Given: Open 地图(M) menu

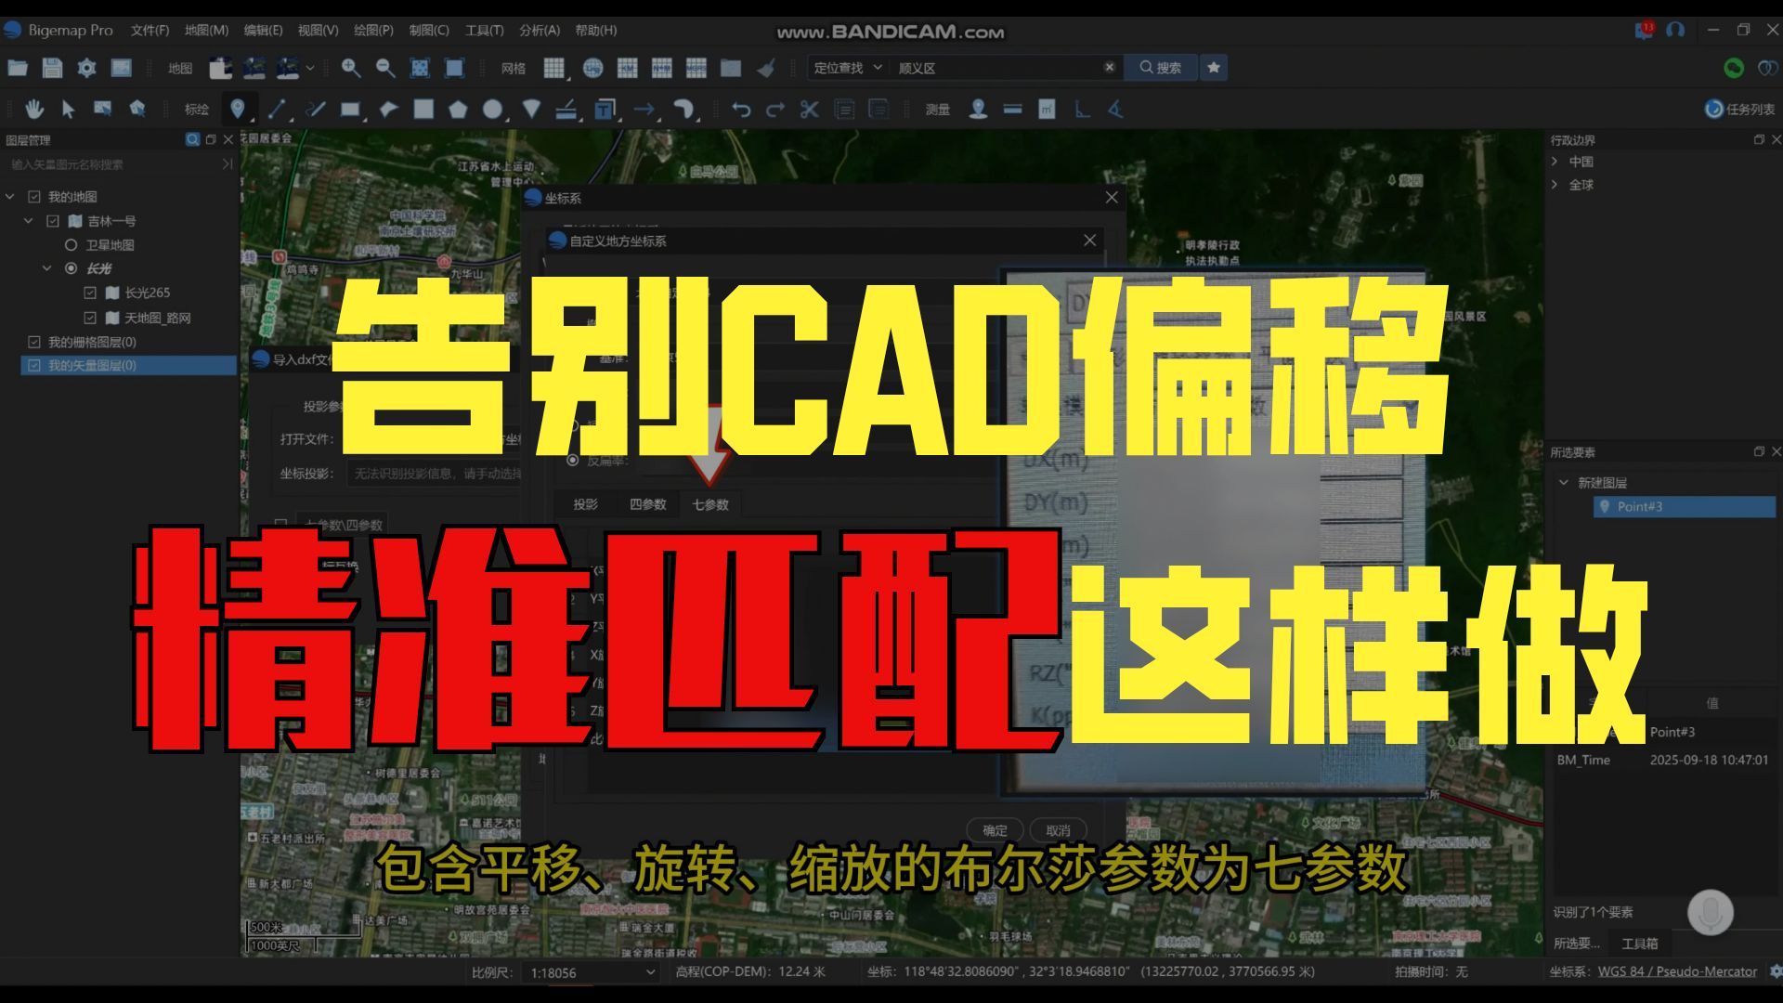Looking at the screenshot, I should tap(206, 31).
